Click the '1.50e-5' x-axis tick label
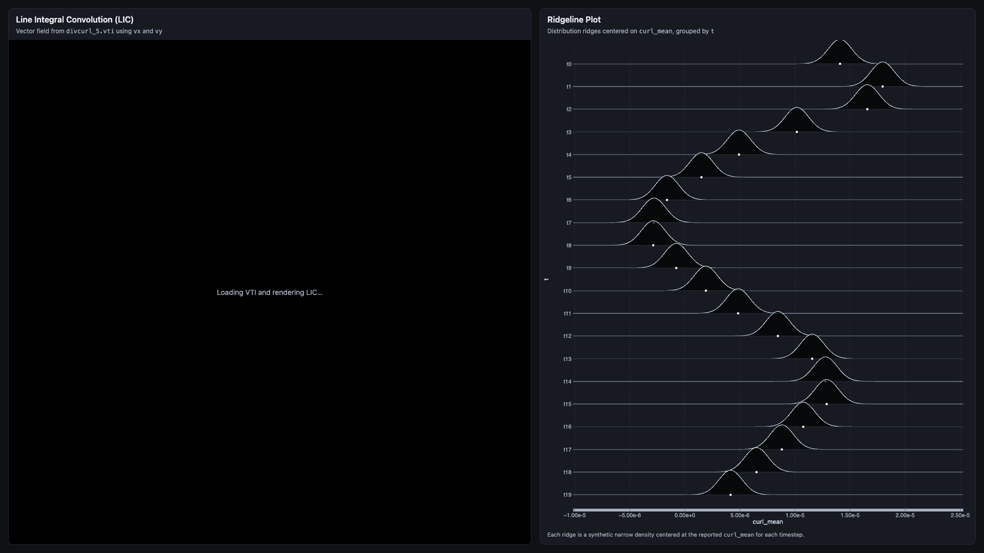This screenshot has width=984, height=553. click(850, 515)
